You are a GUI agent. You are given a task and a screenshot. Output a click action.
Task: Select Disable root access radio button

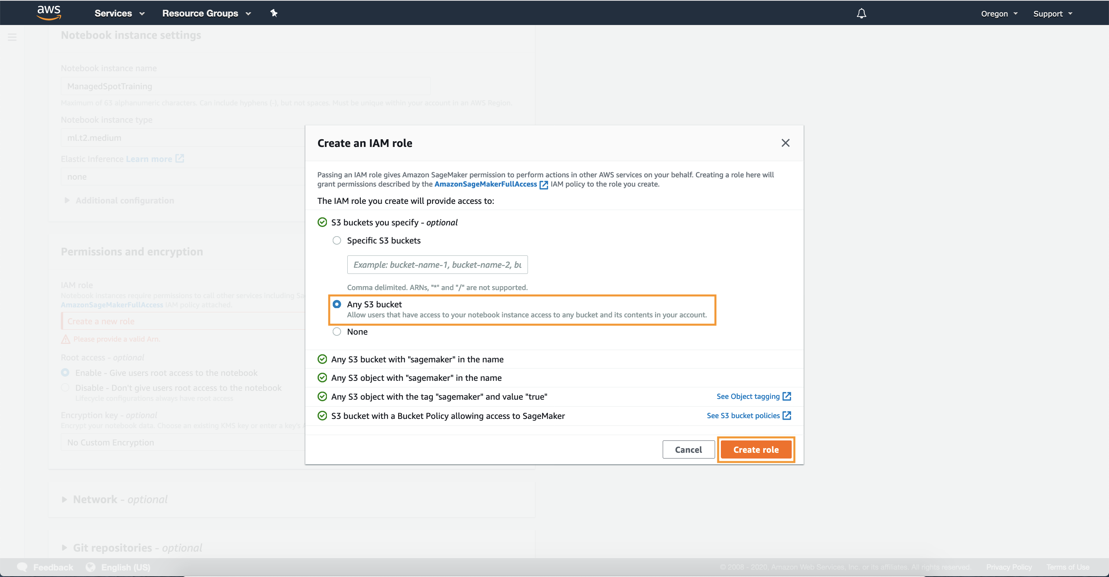click(x=65, y=387)
